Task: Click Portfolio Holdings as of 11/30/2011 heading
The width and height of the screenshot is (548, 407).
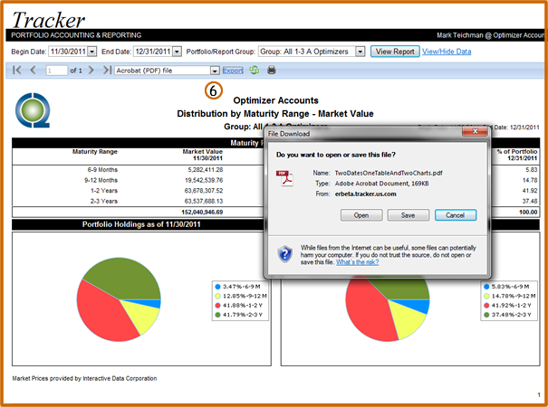Action: point(141,224)
